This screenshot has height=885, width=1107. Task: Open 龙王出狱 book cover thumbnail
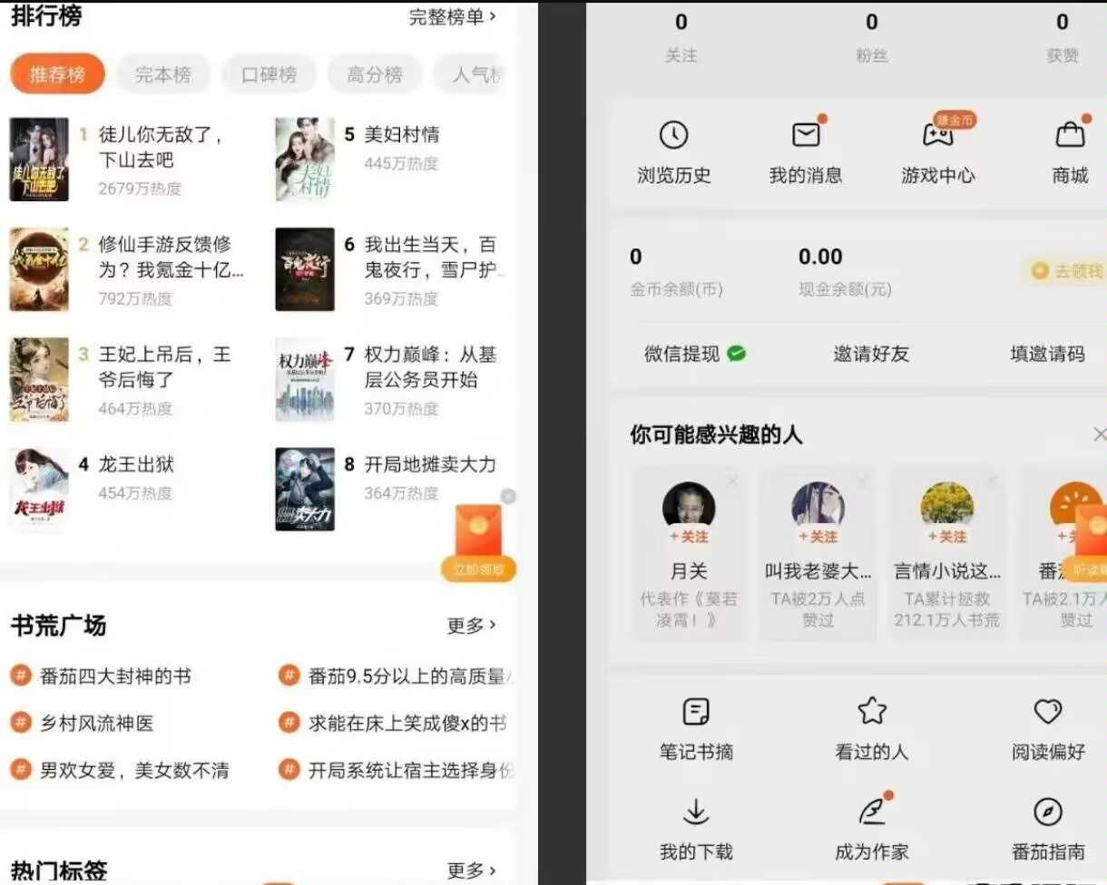point(39,489)
